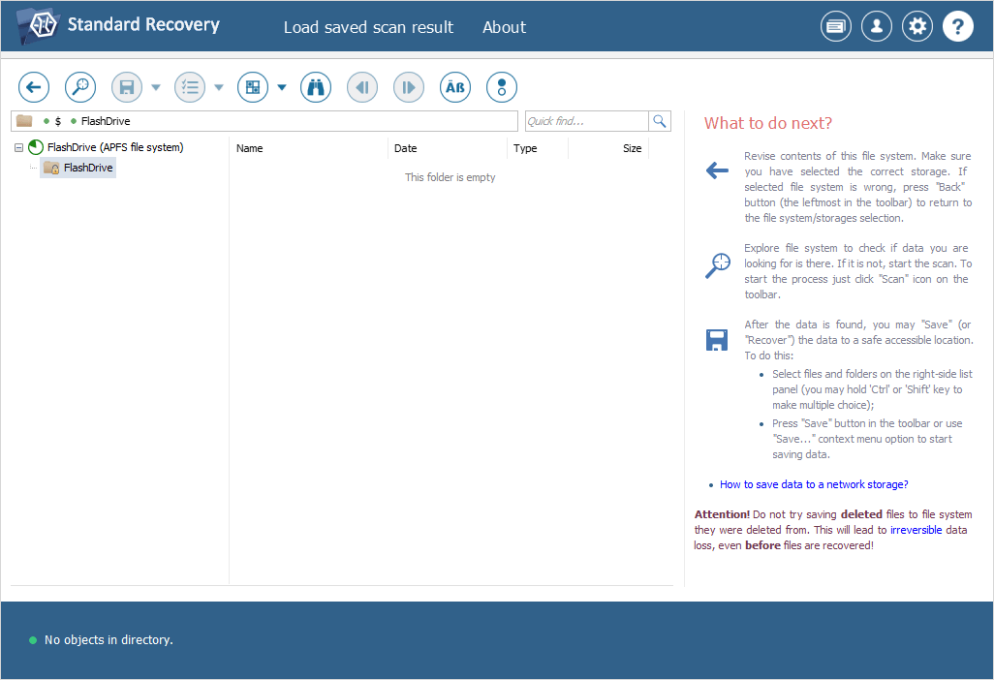Click the selection checklist toolbar icon

point(190,87)
